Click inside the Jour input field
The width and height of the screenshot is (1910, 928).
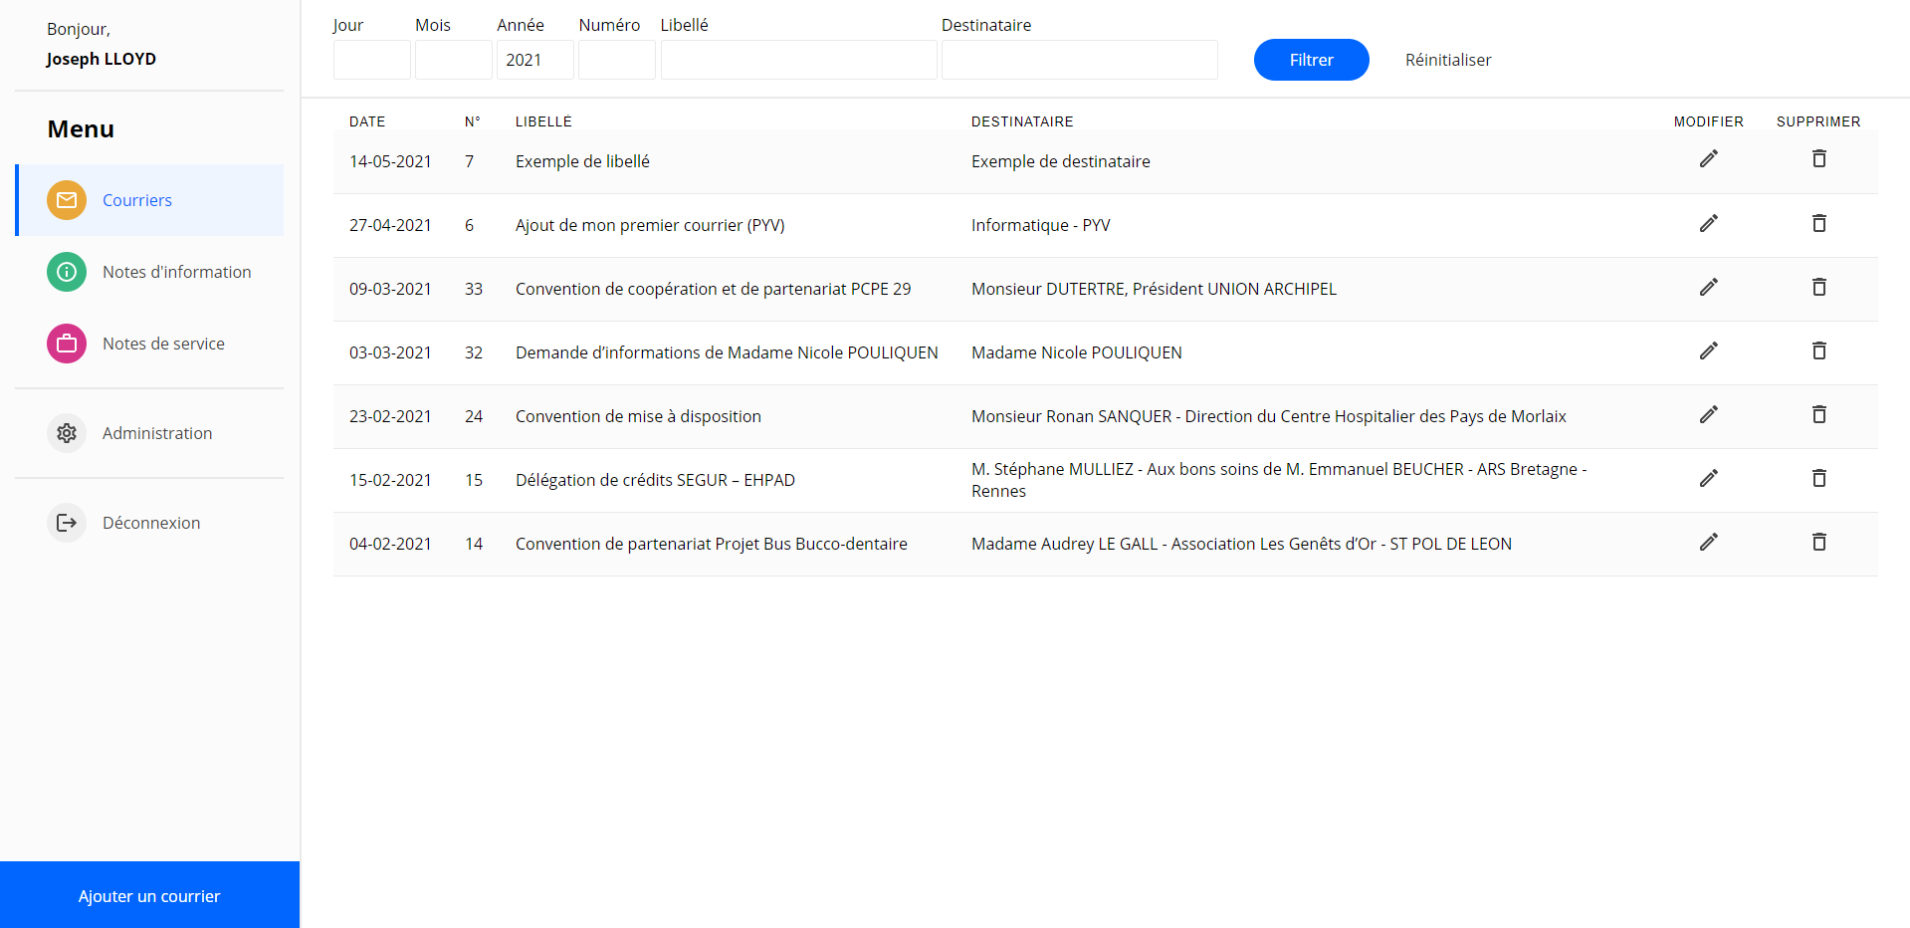[371, 60]
